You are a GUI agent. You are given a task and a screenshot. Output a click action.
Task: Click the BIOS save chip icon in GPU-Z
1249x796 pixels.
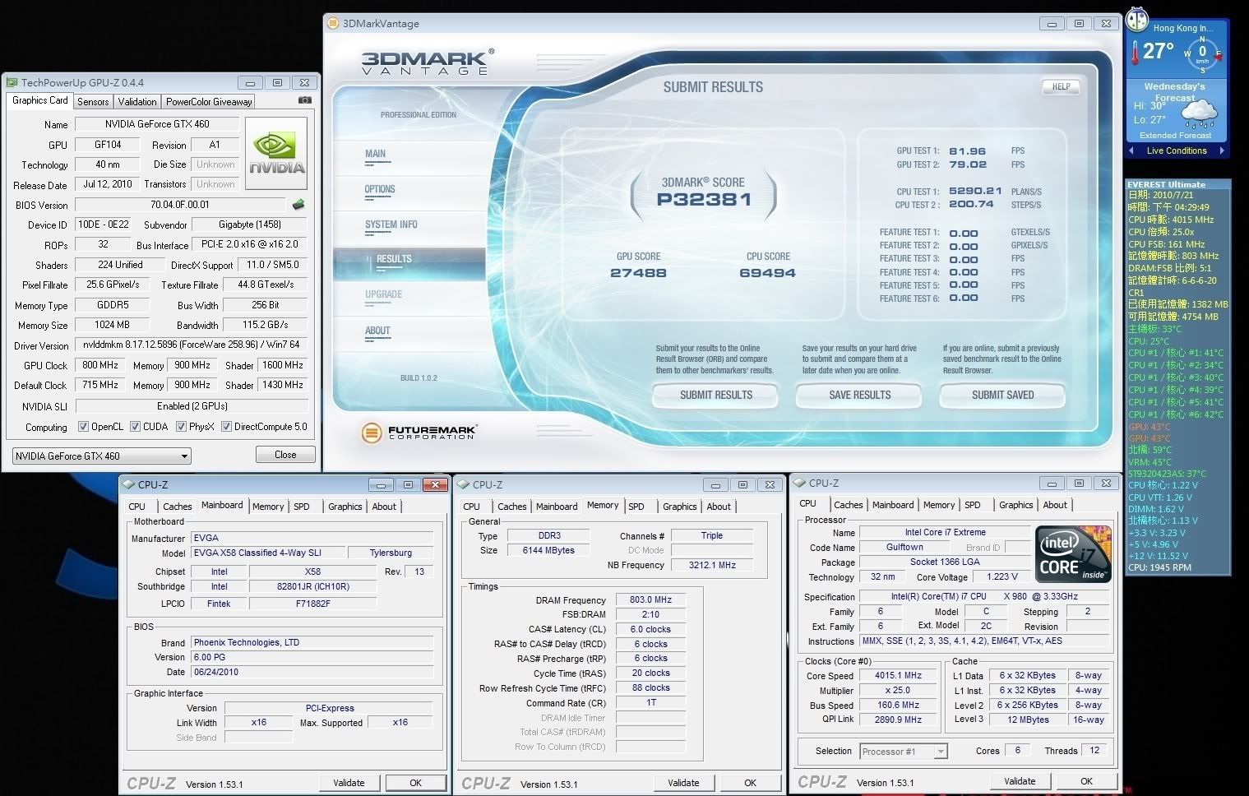[299, 205]
